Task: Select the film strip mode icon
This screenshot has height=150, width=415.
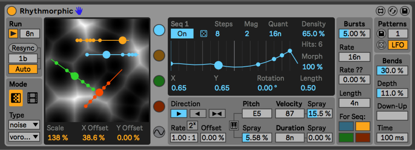Action: tap(32, 98)
